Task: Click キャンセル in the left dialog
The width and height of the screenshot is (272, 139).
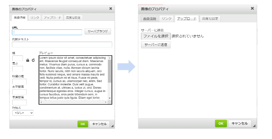Action: [x=99, y=124]
